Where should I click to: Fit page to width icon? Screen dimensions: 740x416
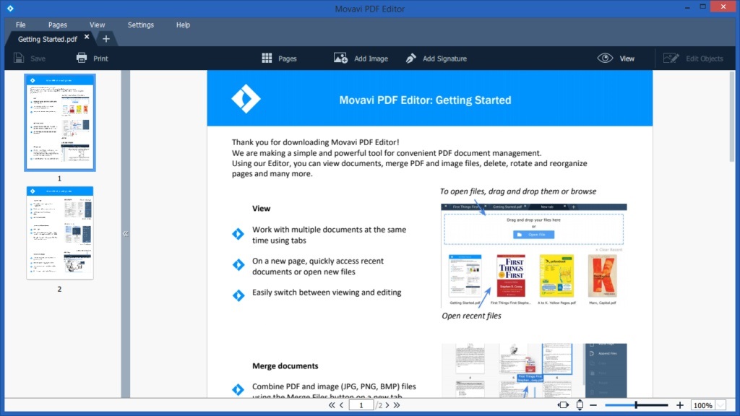(x=563, y=405)
